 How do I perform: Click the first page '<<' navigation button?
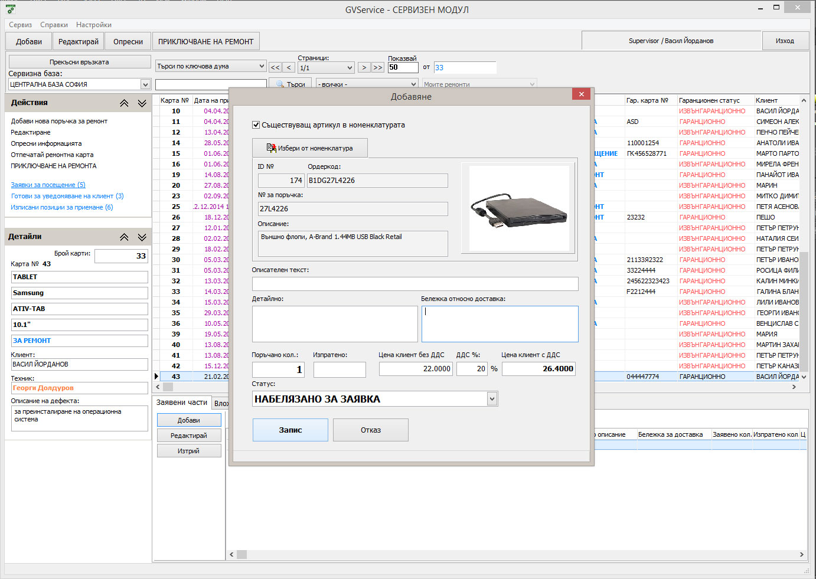tap(275, 67)
